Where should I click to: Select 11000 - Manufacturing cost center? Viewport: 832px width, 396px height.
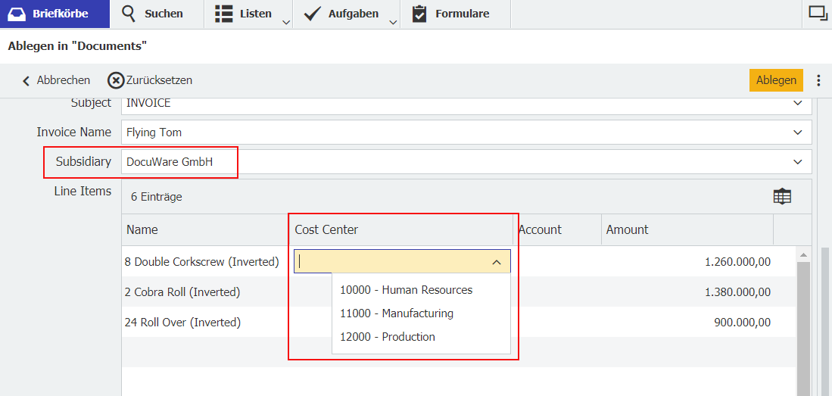click(396, 313)
